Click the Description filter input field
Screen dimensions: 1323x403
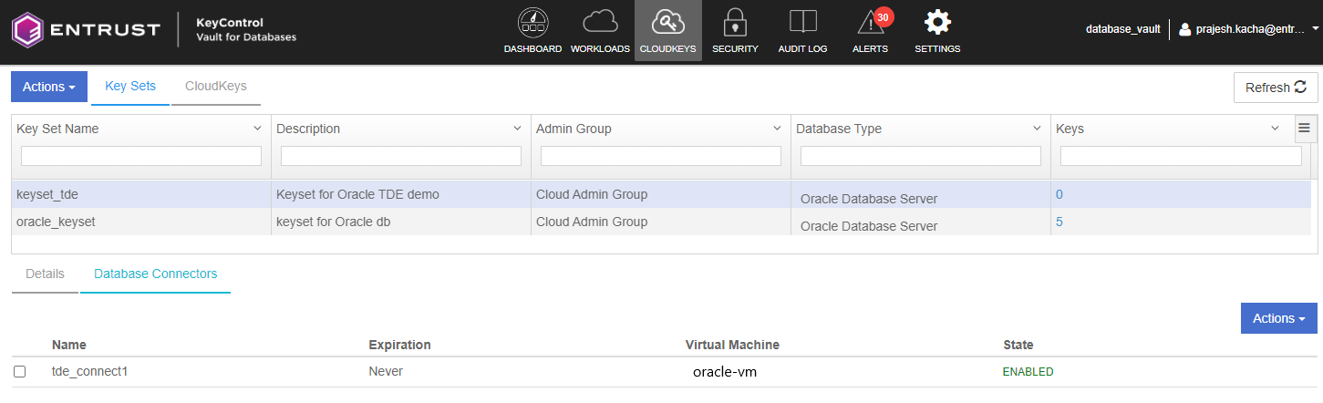pos(401,156)
